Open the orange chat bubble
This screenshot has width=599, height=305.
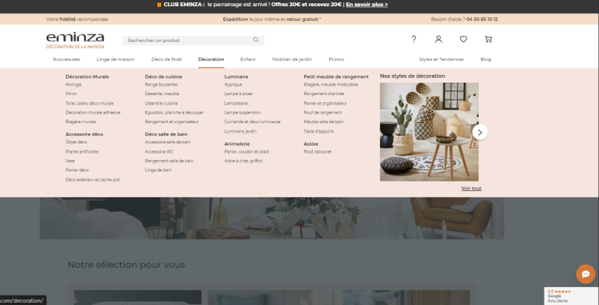[x=586, y=274]
